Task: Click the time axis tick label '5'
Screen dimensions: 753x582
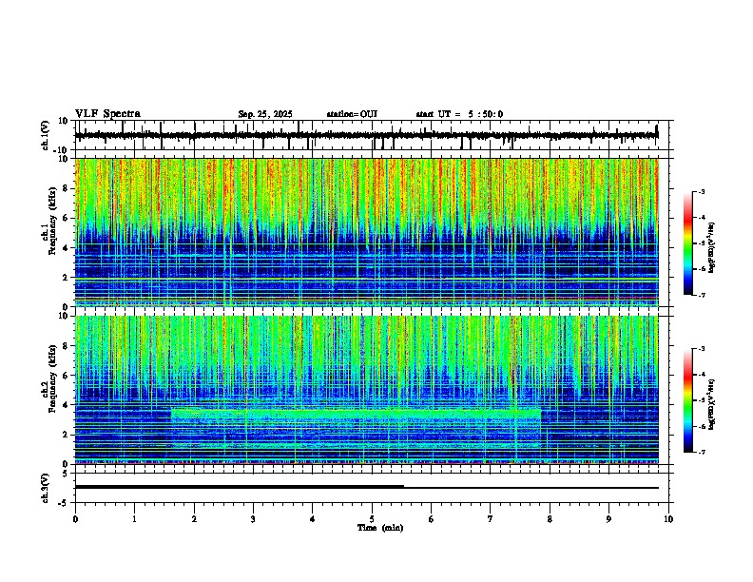Action: coord(372,519)
